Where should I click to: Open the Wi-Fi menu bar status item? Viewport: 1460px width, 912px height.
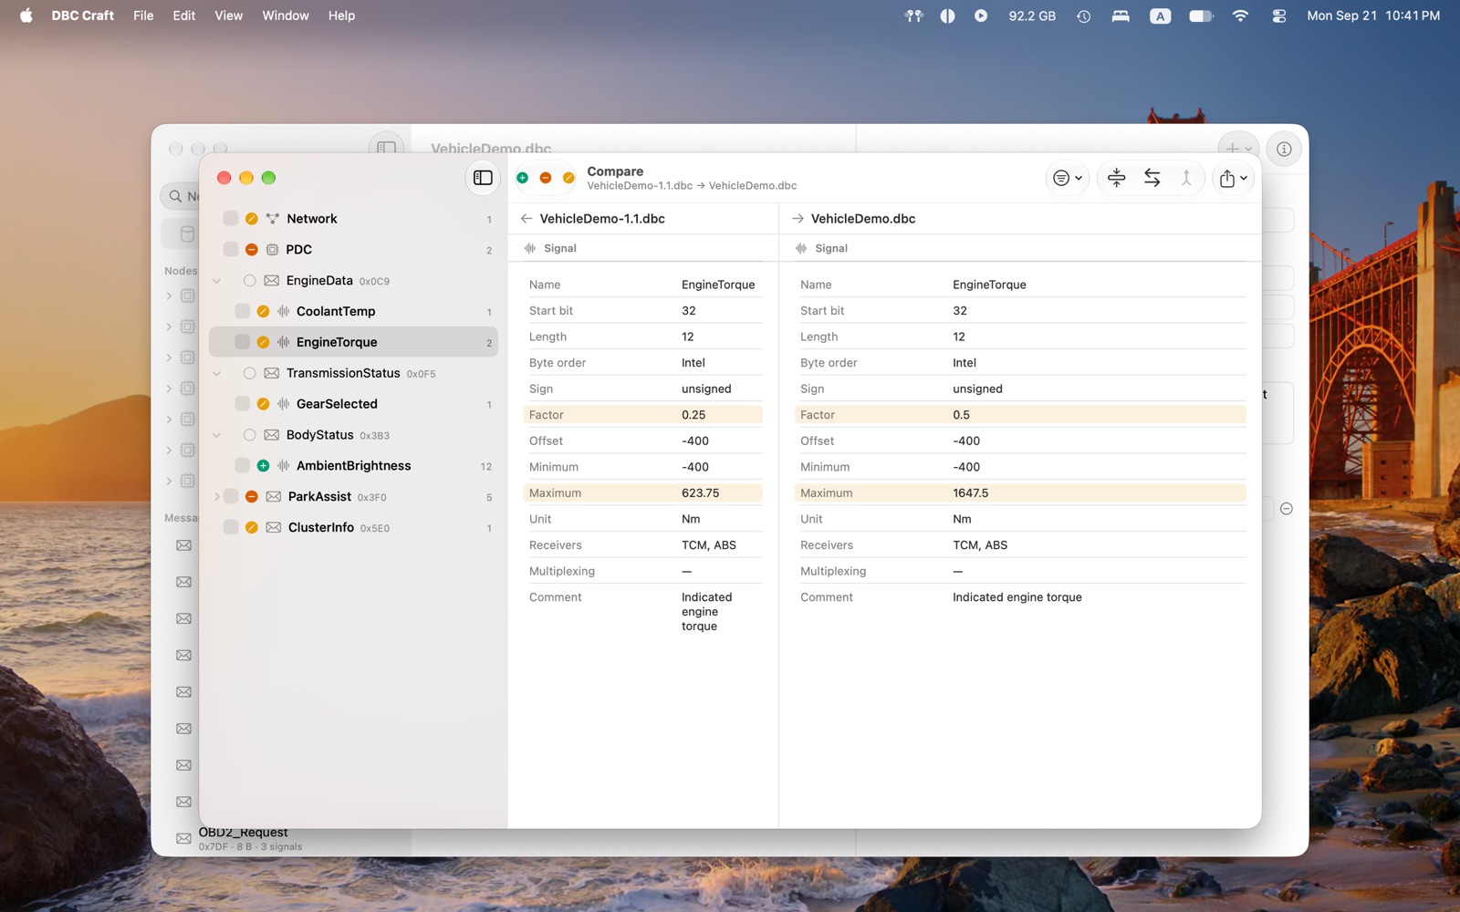1240,16
